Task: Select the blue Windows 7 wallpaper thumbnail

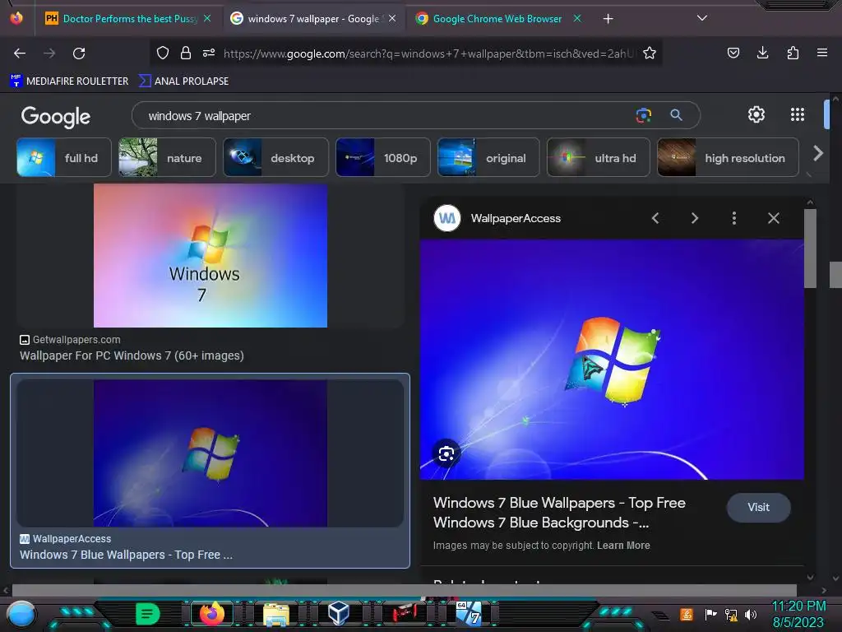Action: click(x=210, y=453)
